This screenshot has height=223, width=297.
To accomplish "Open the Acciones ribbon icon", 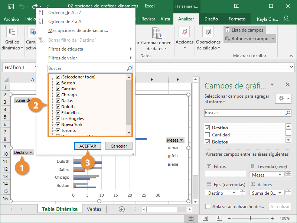I will click(x=184, y=32).
